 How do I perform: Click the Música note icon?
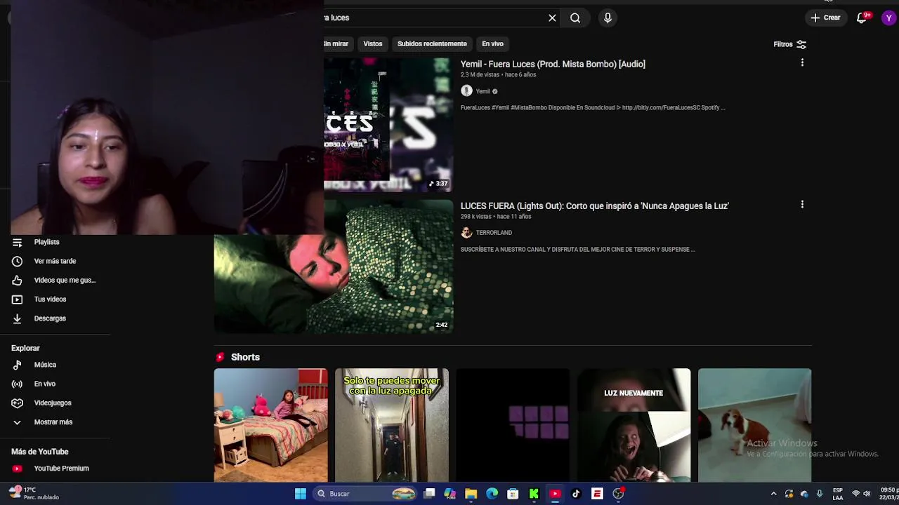[x=18, y=365]
